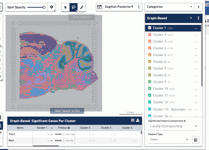Select the pointer arrow tool
Screen dimensions: 209x150
(66, 7)
